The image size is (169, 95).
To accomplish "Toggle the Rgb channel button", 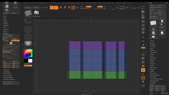I will coord(88,7).
